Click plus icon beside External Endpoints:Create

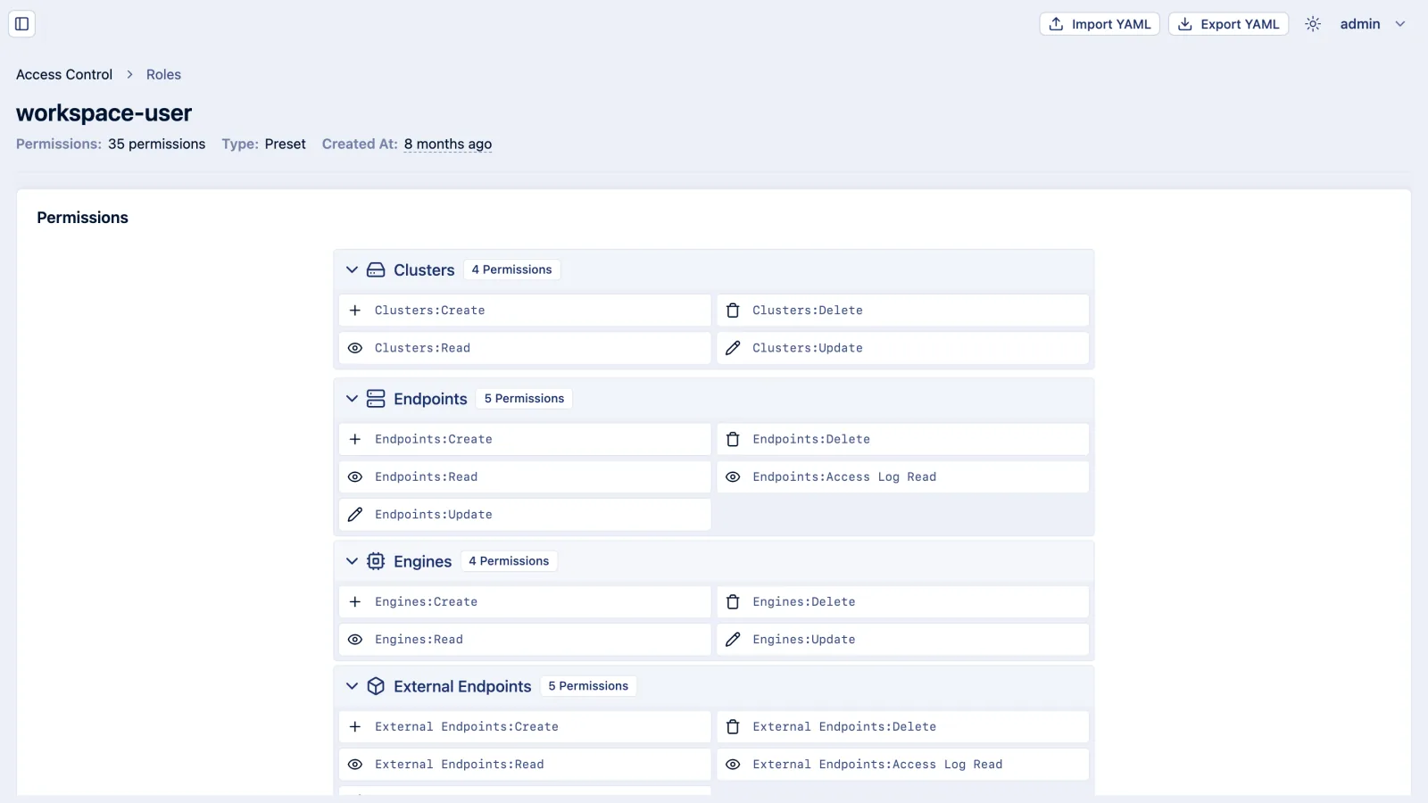point(355,727)
